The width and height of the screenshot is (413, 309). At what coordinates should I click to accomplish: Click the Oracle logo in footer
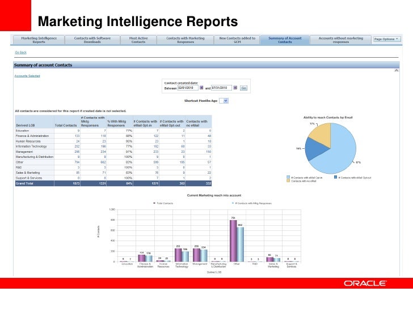(x=365, y=283)
